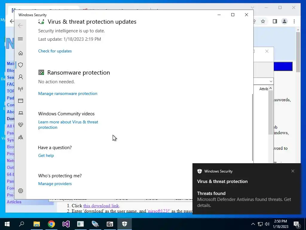The image size is (306, 230).
Task: Open network icon in system tray
Action: click(x=260, y=224)
